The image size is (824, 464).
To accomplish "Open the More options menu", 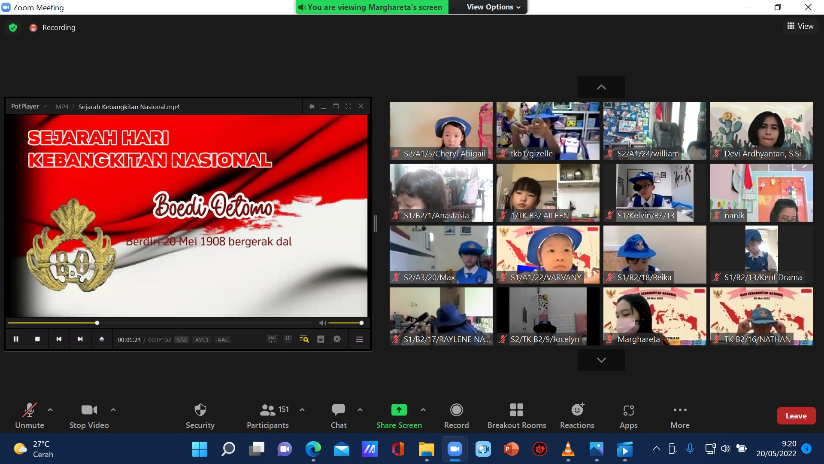I will tap(680, 410).
